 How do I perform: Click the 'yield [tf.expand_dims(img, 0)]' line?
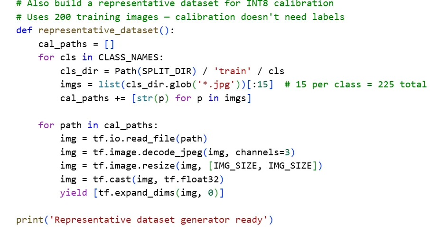[x=142, y=193]
